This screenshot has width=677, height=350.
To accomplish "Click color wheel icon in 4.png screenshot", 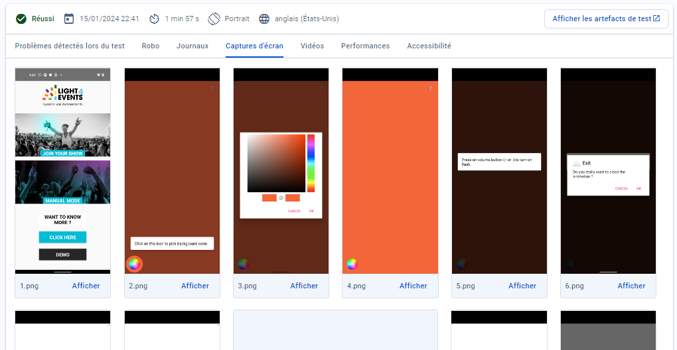I will click(352, 264).
